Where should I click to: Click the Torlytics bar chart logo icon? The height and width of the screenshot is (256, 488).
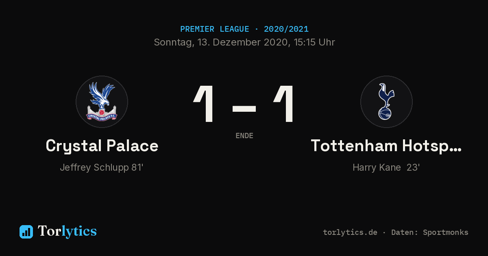26,232
